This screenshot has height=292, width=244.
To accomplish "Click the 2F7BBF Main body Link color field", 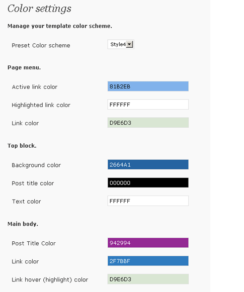I will click(x=148, y=261).
